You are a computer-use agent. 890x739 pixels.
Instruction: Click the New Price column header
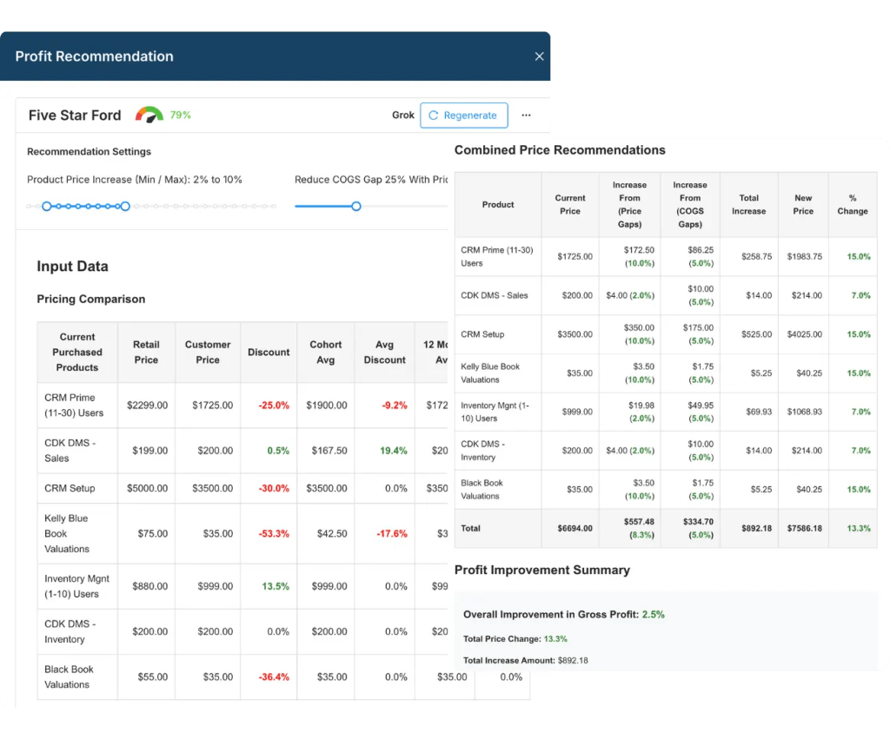tap(803, 204)
